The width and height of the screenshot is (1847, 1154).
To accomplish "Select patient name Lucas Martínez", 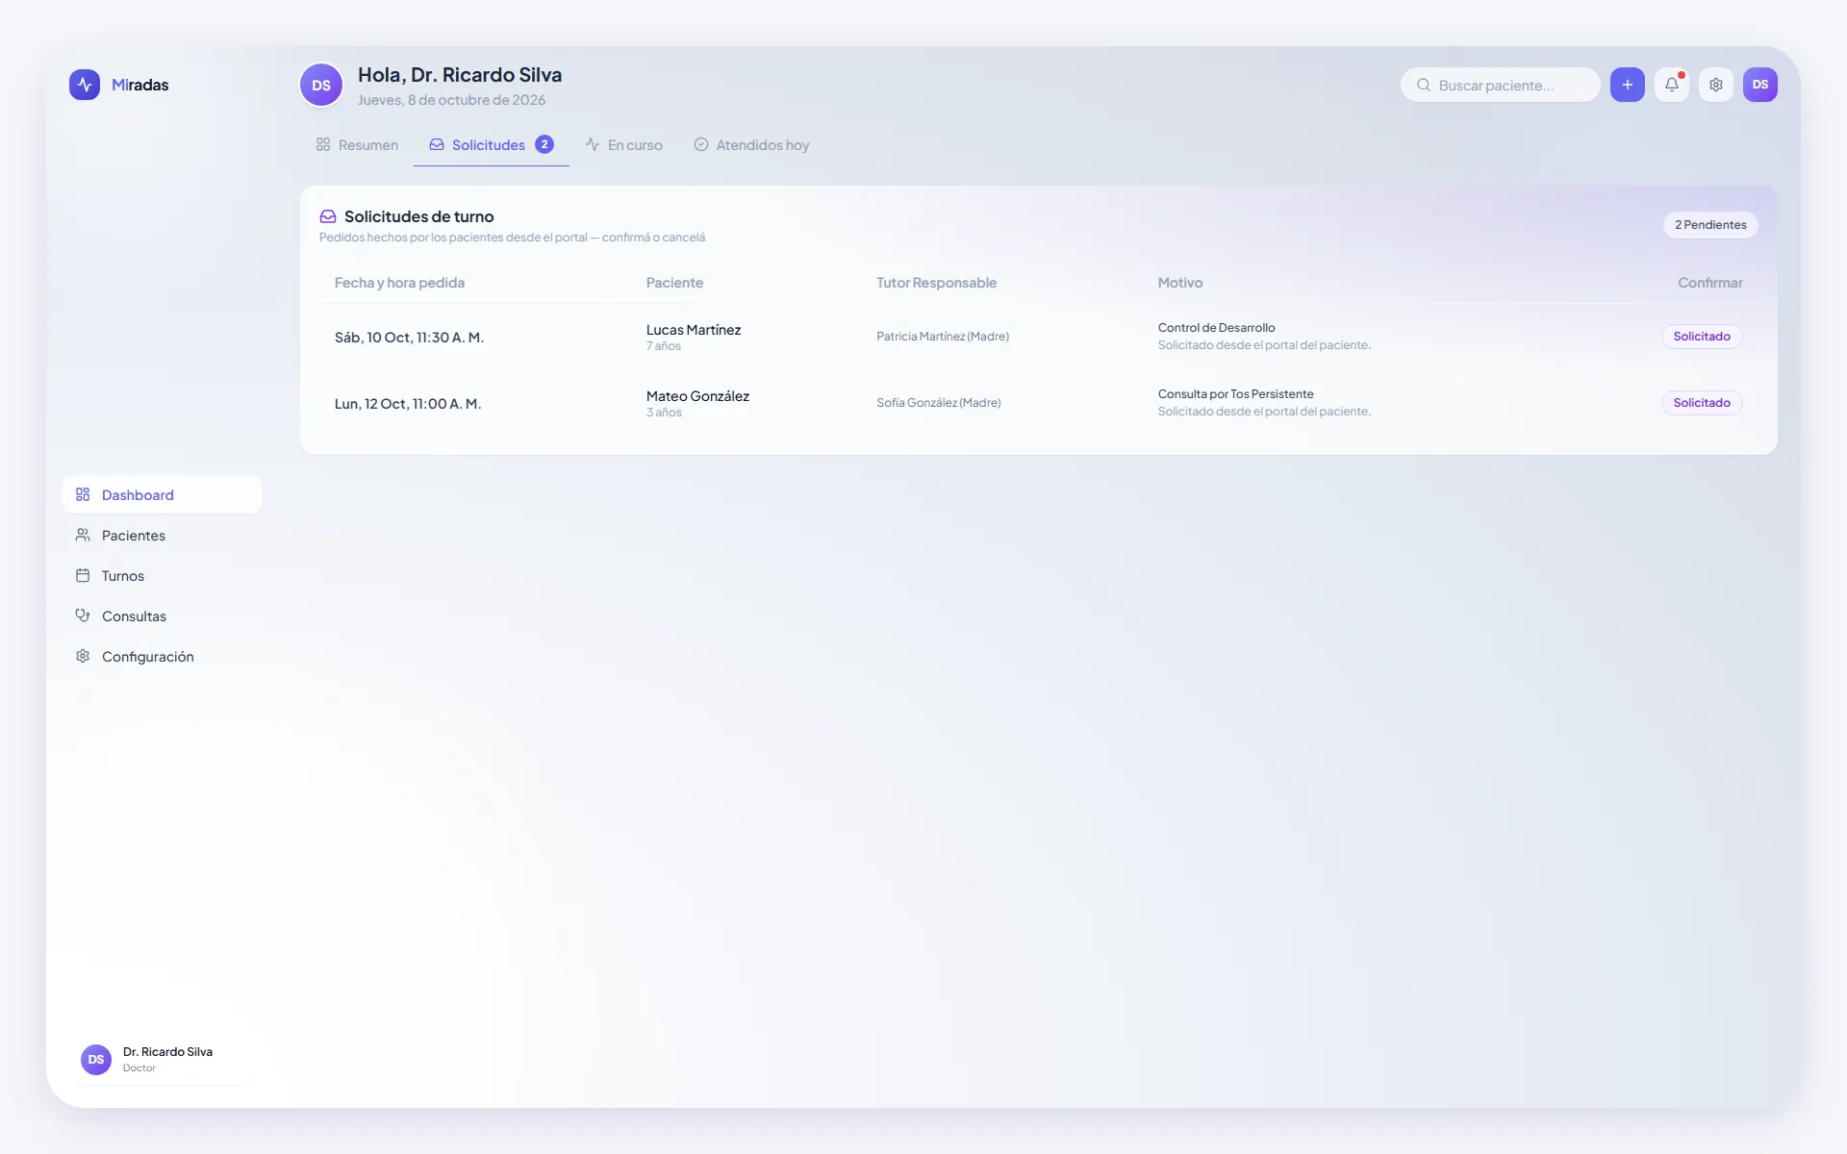I will 694,330.
